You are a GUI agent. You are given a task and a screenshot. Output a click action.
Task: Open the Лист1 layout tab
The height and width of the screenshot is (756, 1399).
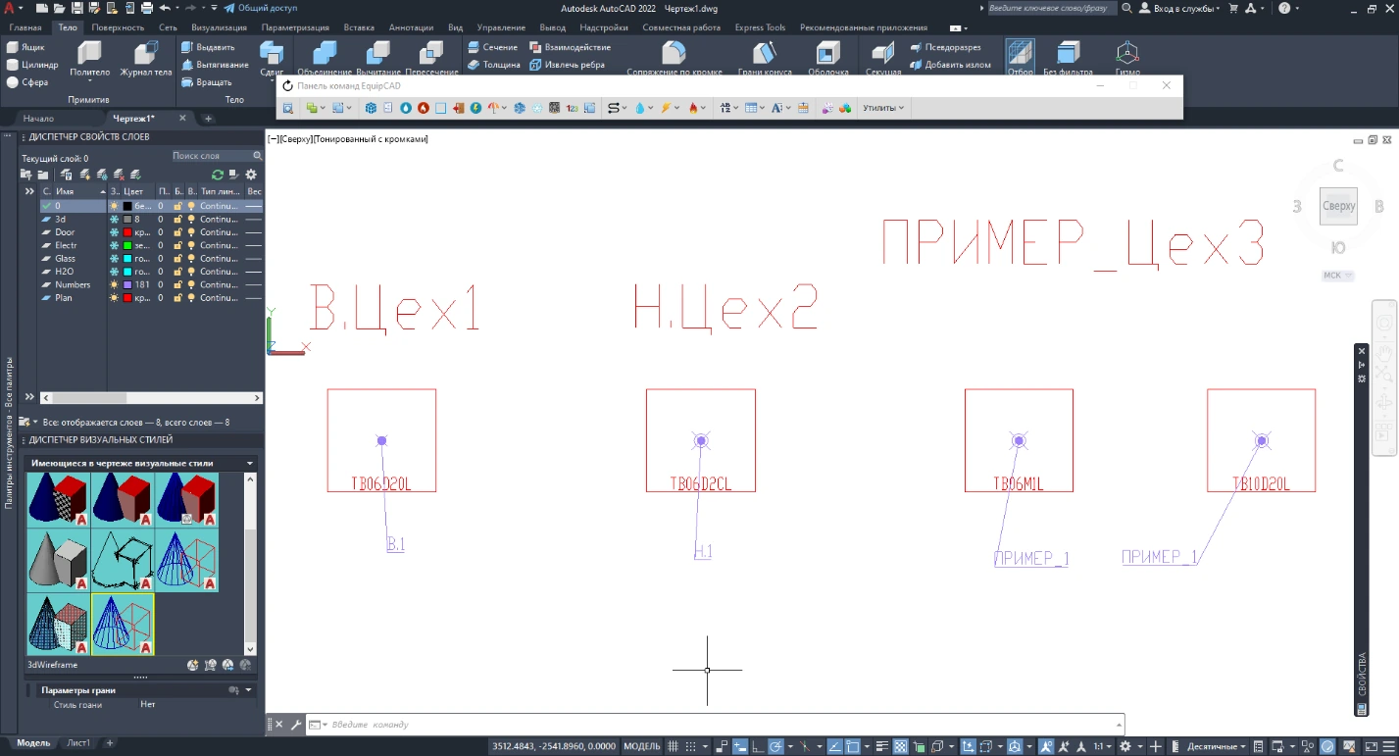[78, 743]
